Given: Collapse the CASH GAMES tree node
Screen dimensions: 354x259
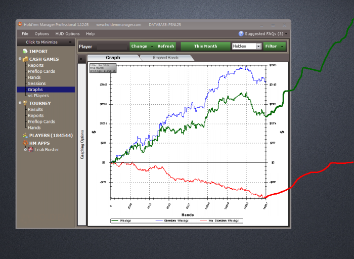Looking at the screenshot, I should pos(20,59).
